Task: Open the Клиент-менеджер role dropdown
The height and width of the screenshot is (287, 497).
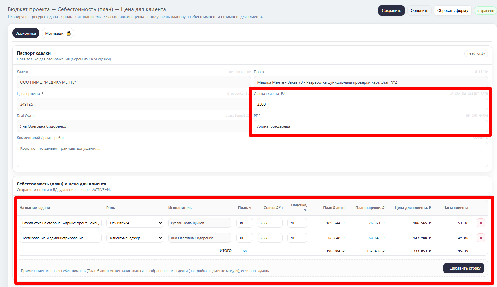Action: 135,238
